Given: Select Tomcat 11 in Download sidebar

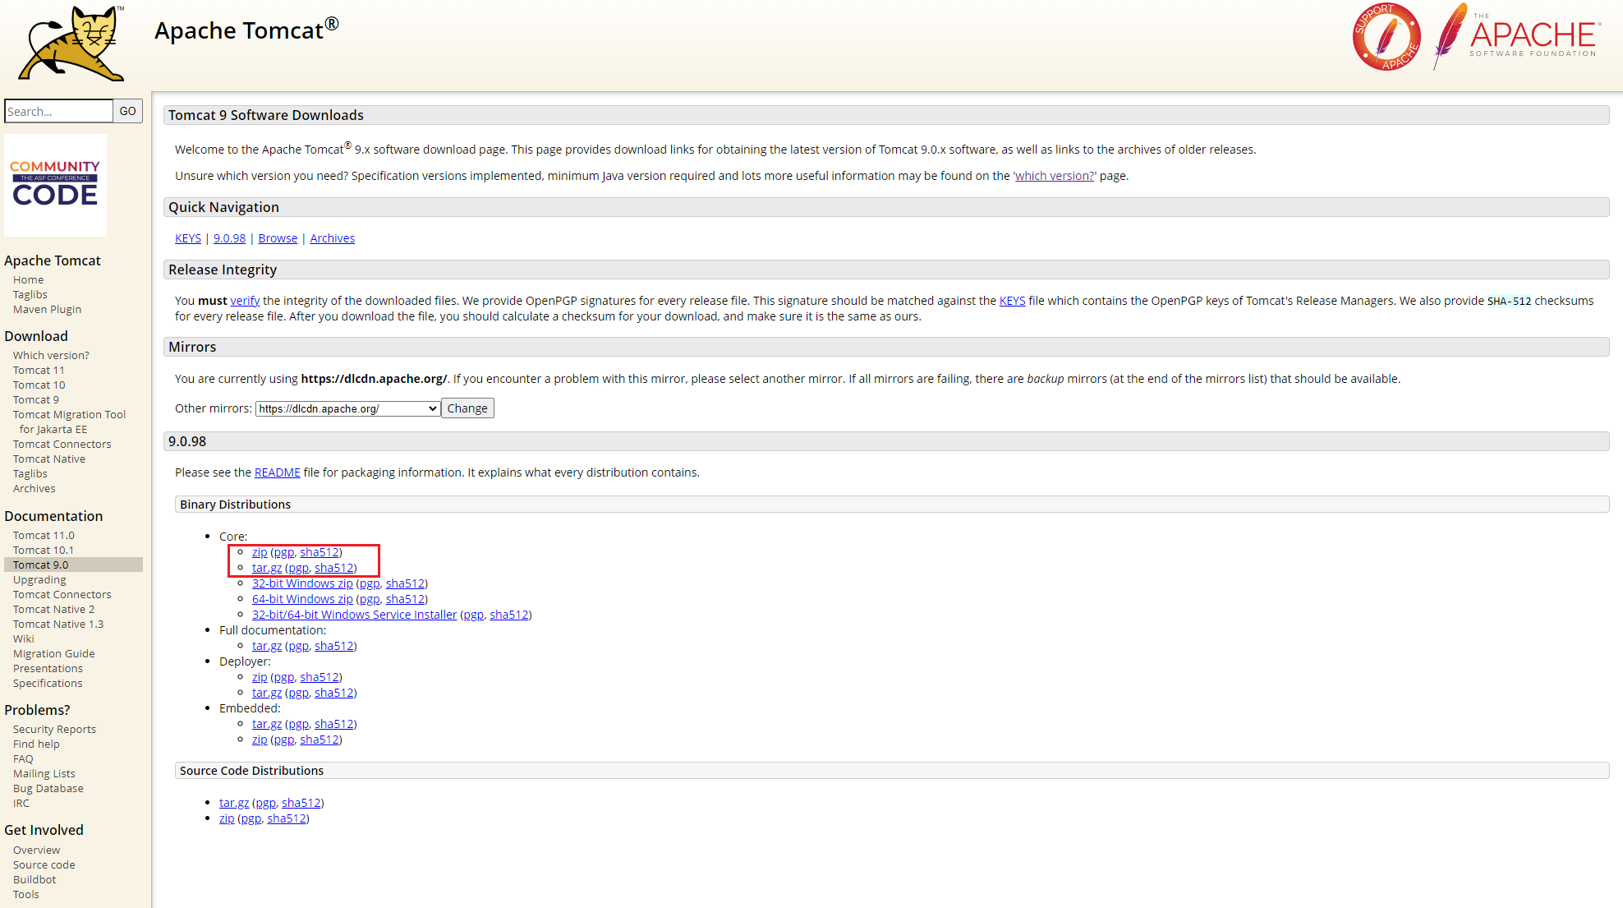Looking at the screenshot, I should (39, 370).
